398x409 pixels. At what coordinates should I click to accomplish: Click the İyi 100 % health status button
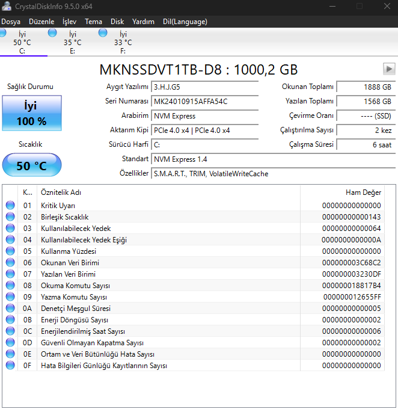click(31, 113)
